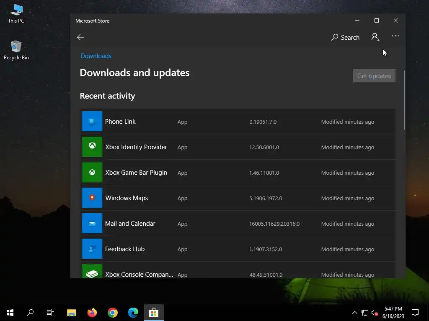Viewport: 429px width, 321px height.
Task: Go back with the Store back arrow
Action: [x=80, y=37]
